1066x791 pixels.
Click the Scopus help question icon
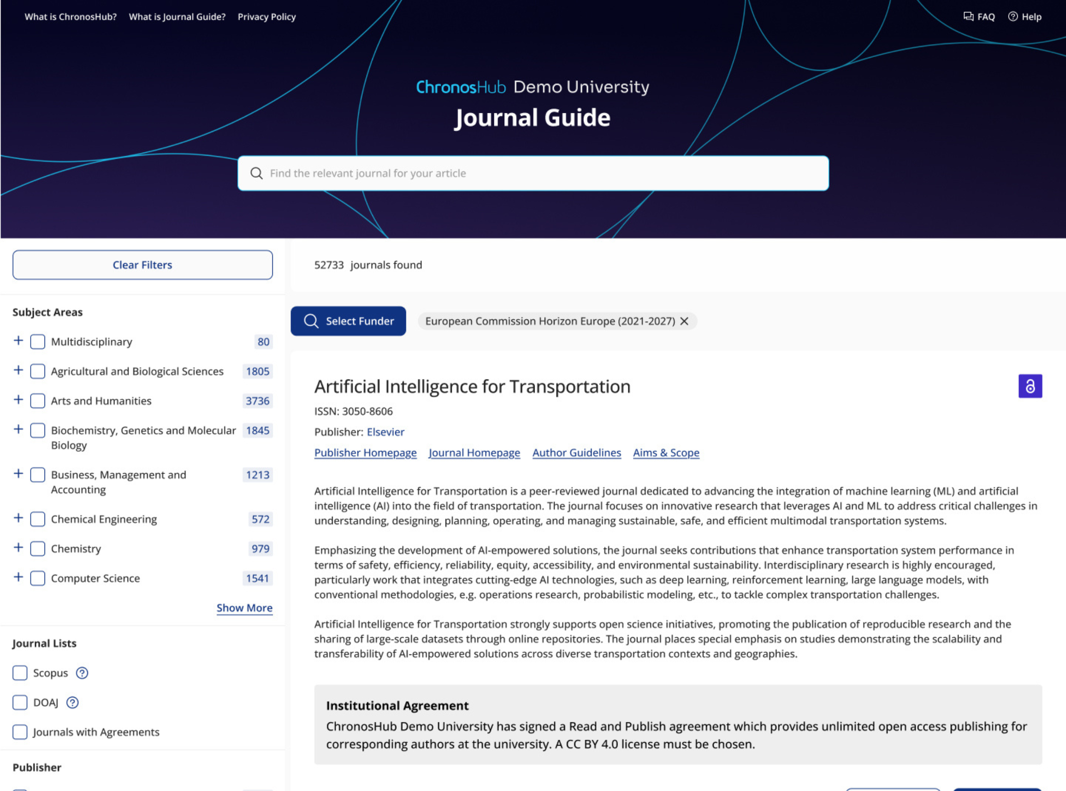82,673
